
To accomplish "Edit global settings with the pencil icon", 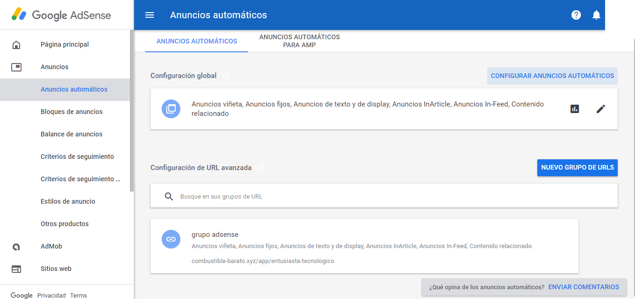I will pyautogui.click(x=601, y=109).
